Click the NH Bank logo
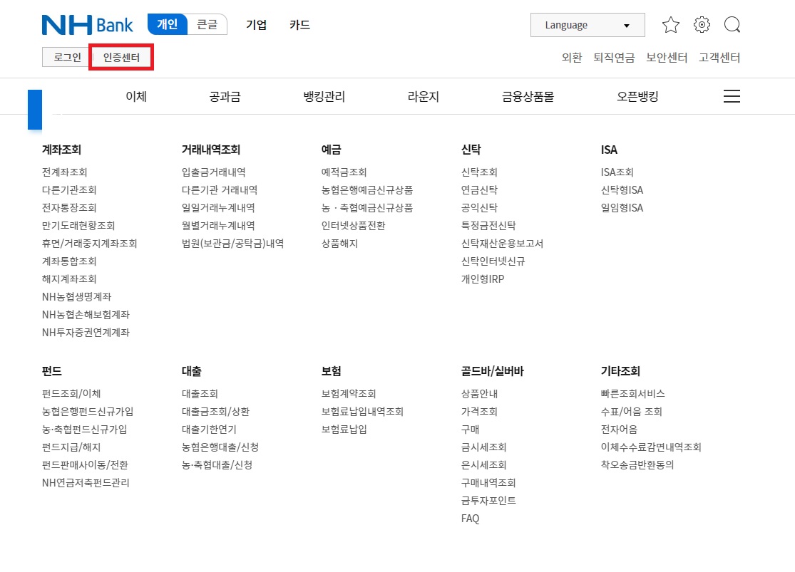This screenshot has width=795, height=572. (x=87, y=25)
